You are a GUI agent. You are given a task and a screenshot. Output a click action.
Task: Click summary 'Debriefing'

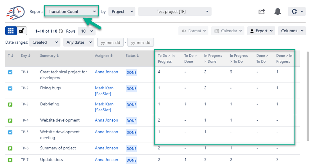click(50, 104)
